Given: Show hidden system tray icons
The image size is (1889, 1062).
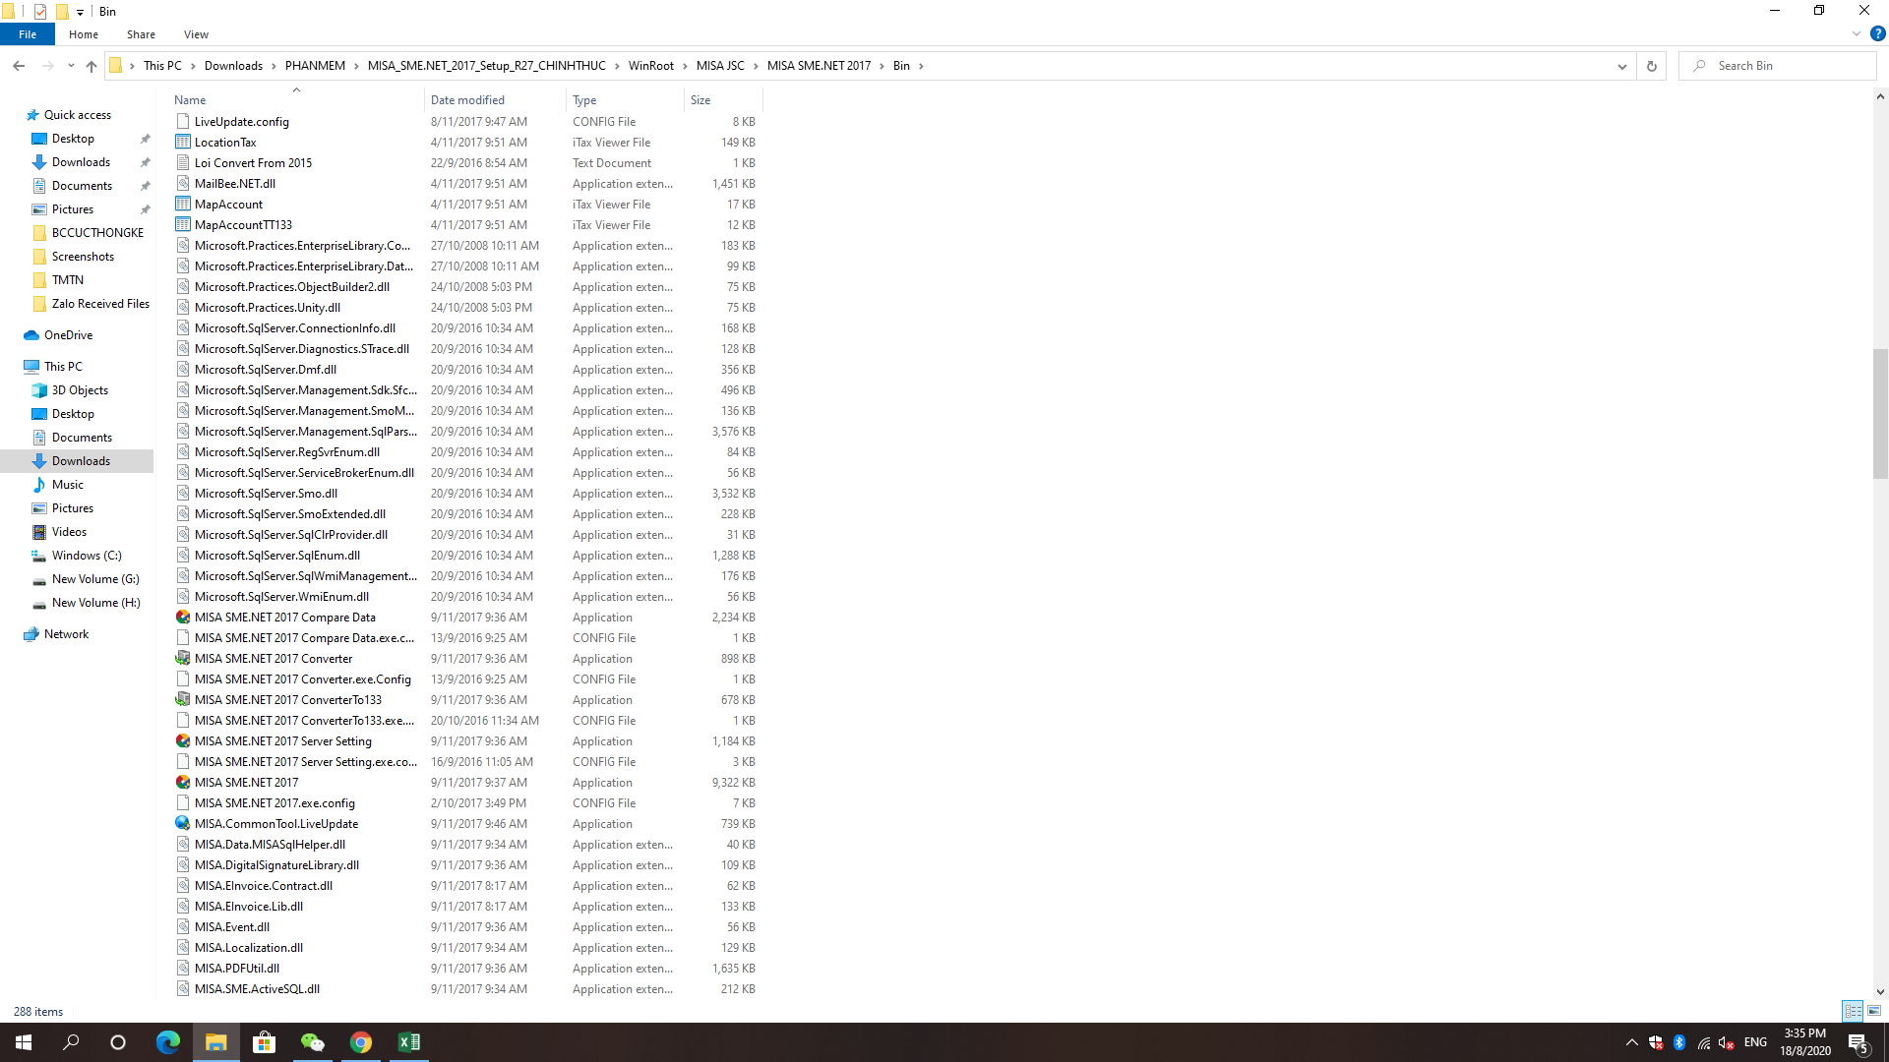Looking at the screenshot, I should coord(1632,1042).
